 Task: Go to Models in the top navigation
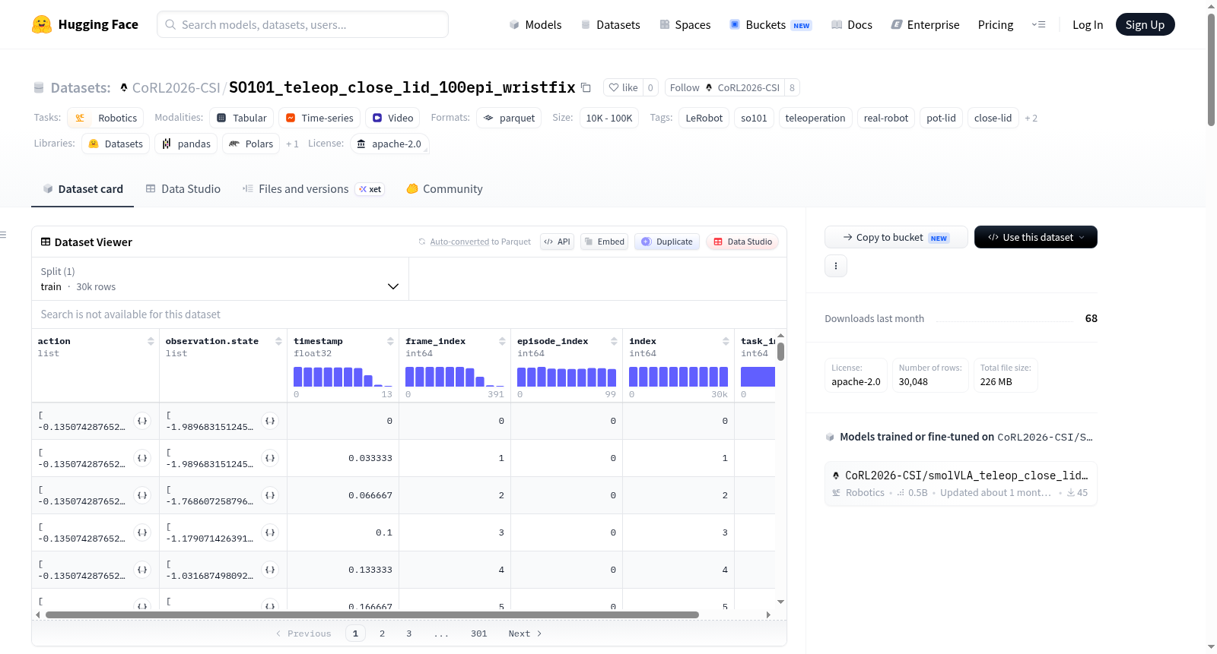pos(535,25)
